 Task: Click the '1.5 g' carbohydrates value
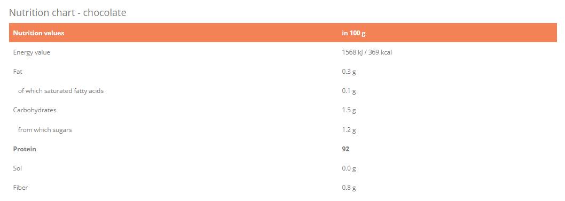point(349,110)
